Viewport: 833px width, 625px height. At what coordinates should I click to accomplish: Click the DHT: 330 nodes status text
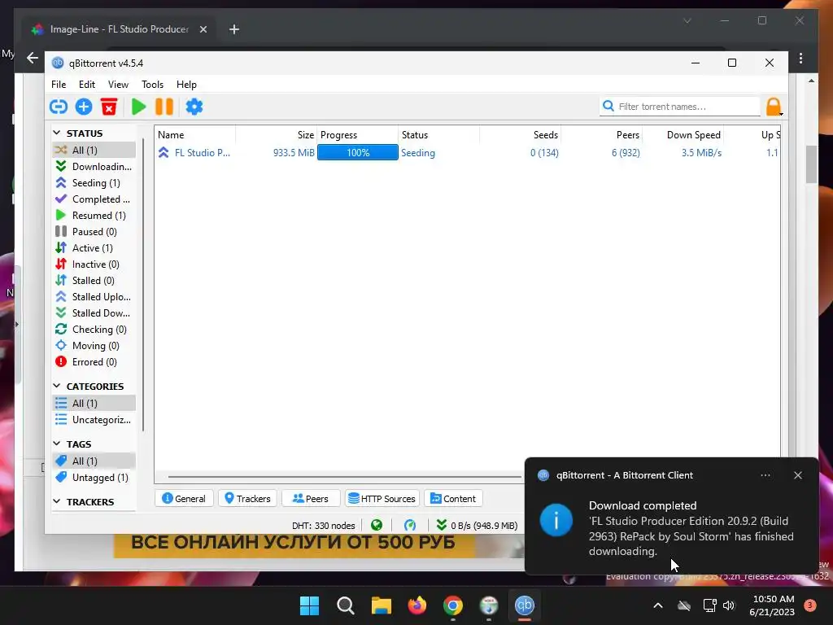(324, 526)
